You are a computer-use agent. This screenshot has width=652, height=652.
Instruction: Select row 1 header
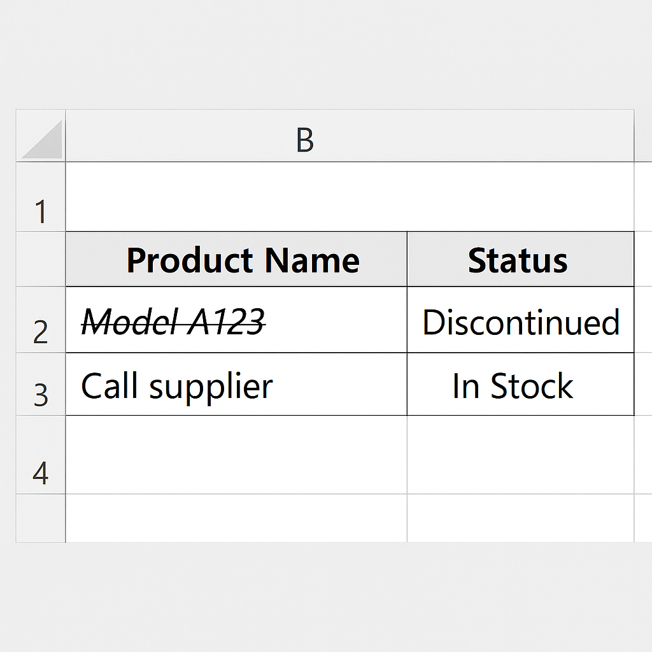coord(41,197)
